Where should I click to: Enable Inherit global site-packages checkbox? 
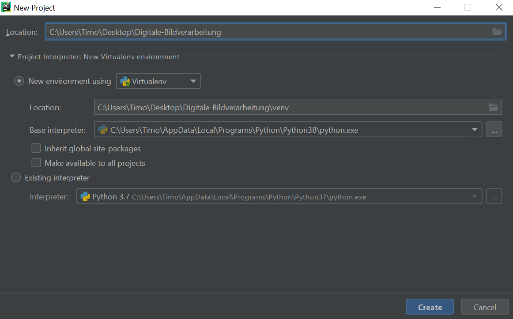36,148
